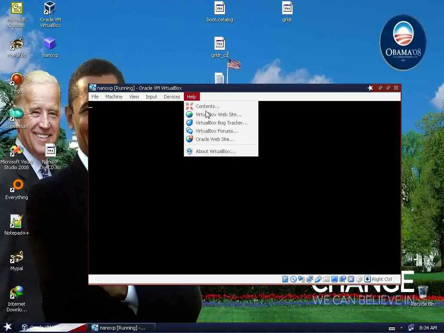Select the boot.catalog file icon
This screenshot has width=444, height=333.
point(220,12)
